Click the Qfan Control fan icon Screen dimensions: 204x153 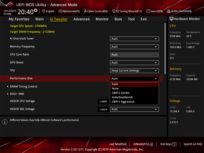coord(86,11)
